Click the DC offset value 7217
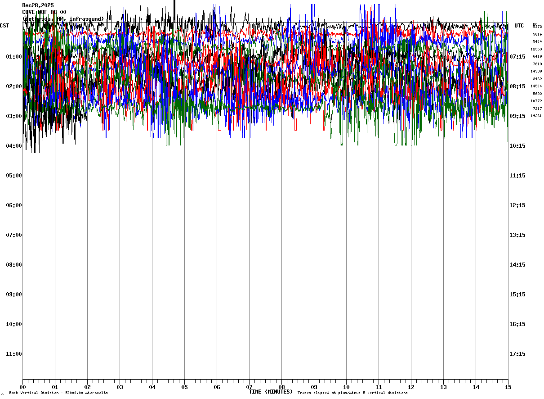Screen dimensions: 544x399 [x=537, y=109]
